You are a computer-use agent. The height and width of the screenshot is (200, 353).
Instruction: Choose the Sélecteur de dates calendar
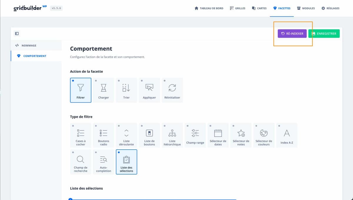point(218,135)
